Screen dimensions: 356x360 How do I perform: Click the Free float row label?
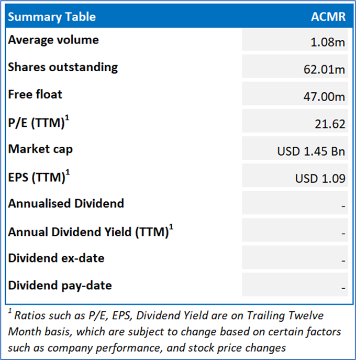tap(35, 94)
